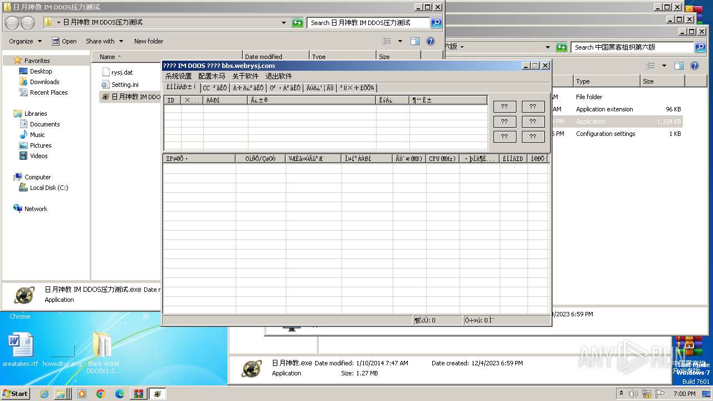The height and width of the screenshot is (401, 713).
Task: Sort files by Name column
Action: click(x=166, y=57)
